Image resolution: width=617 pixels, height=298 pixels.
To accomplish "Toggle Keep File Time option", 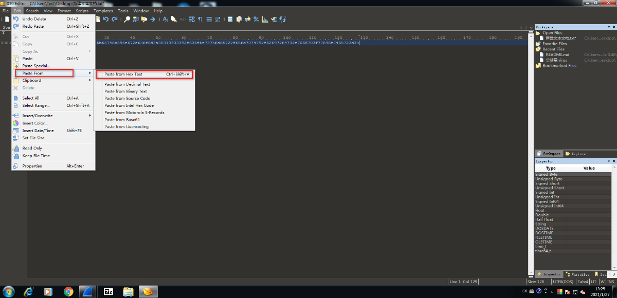I will pos(54,156).
